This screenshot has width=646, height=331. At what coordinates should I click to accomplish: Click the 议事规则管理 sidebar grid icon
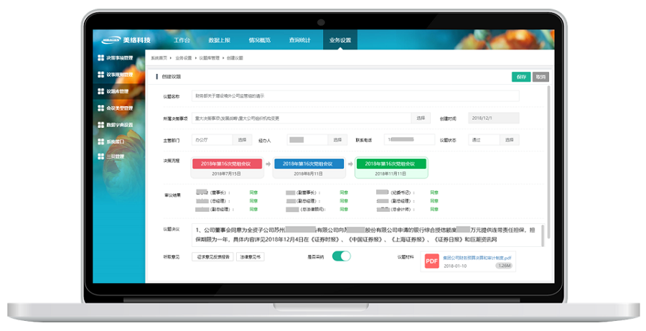[100, 75]
